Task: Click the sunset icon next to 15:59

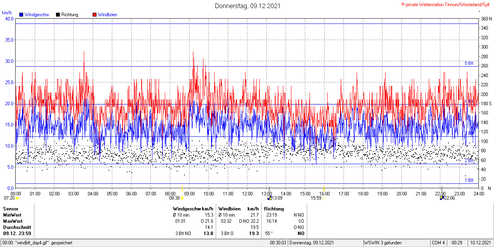Action: coord(324,198)
